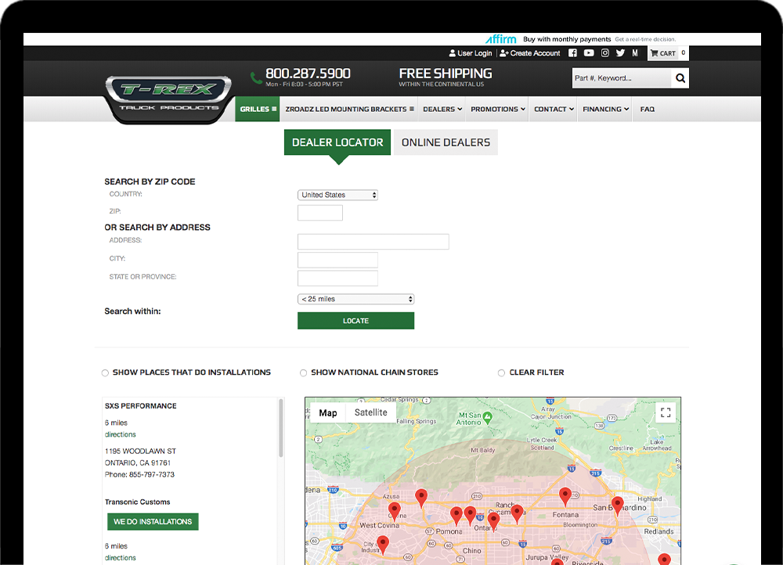Screen dimensions: 783x565
Task: Select Show Places That Do Installations
Action: click(x=106, y=373)
